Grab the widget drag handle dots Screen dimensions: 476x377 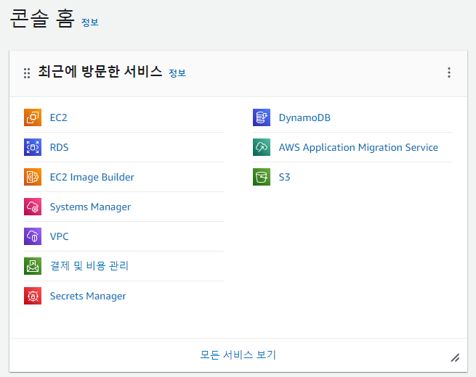(x=27, y=73)
